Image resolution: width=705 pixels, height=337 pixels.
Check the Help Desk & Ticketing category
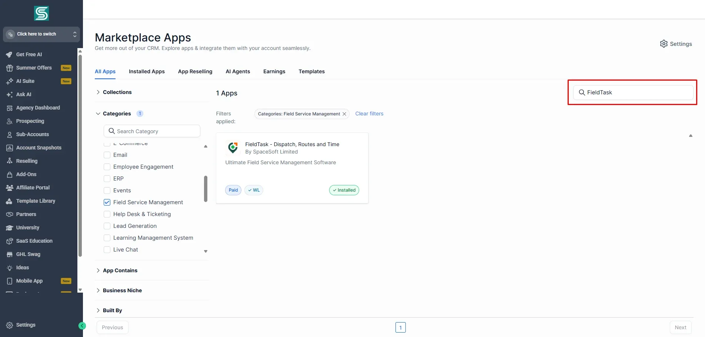coord(107,214)
